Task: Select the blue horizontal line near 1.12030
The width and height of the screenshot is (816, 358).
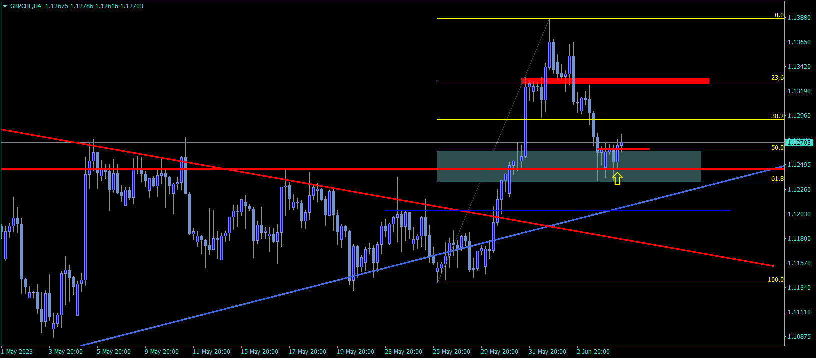Action: [x=557, y=210]
